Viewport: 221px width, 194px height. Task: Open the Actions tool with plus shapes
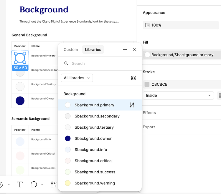pos(53,185)
